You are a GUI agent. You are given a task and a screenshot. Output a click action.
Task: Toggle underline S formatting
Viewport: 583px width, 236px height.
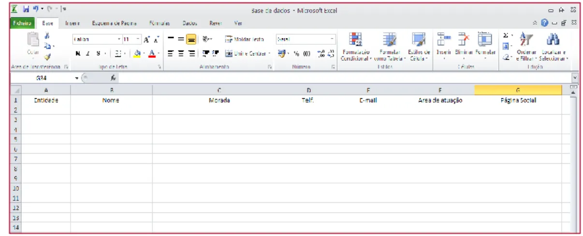[98, 53]
